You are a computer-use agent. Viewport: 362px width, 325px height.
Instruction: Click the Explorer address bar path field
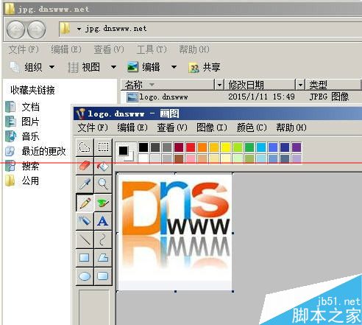211,29
